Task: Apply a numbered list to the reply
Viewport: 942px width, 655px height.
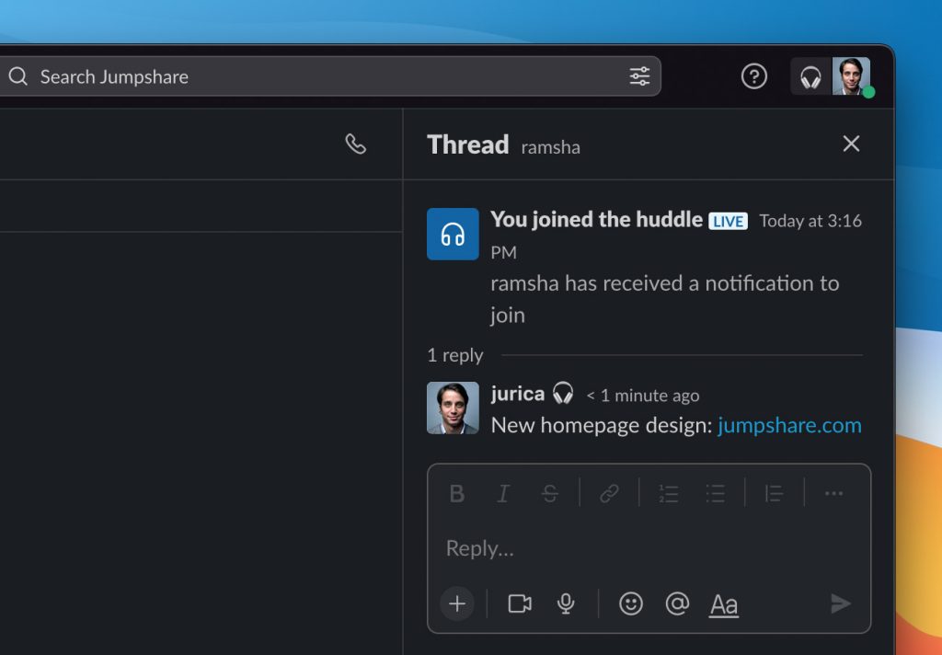Action: click(669, 494)
